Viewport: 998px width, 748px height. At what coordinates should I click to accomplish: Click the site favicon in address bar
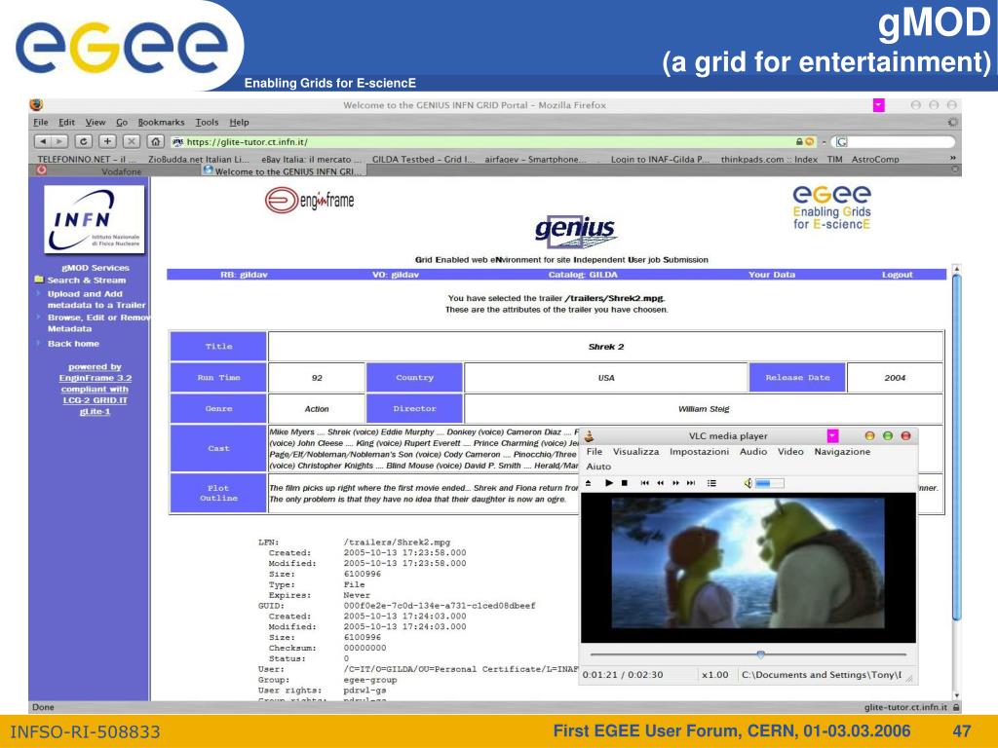(178, 142)
